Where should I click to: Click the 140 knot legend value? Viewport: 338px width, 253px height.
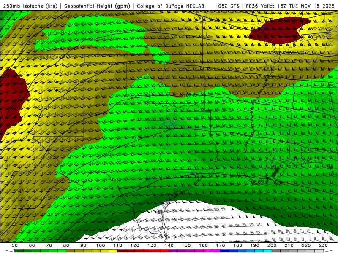pos(169,245)
